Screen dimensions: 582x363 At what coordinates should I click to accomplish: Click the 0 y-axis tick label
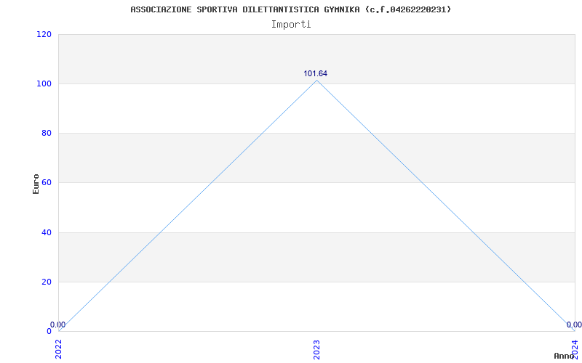[x=49, y=331]
